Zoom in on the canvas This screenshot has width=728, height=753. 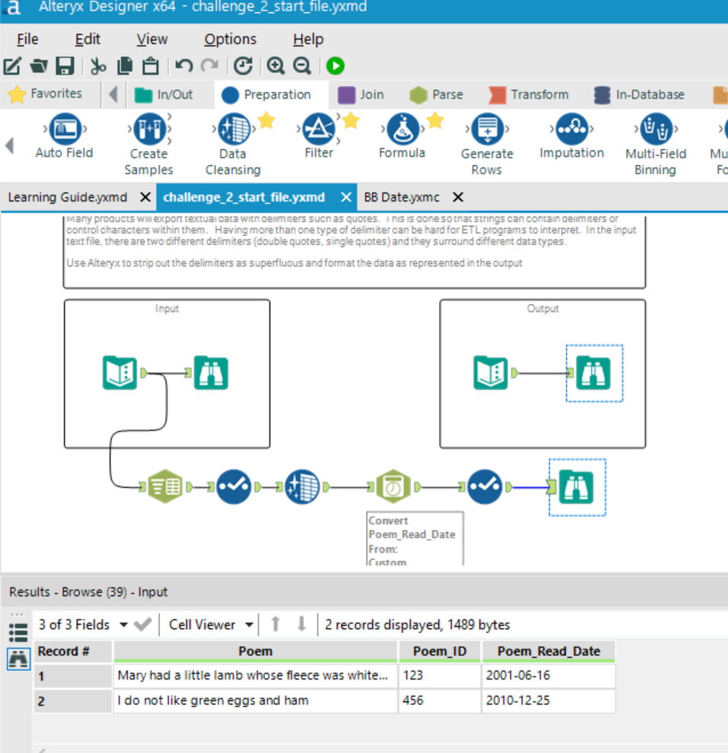coord(275,65)
